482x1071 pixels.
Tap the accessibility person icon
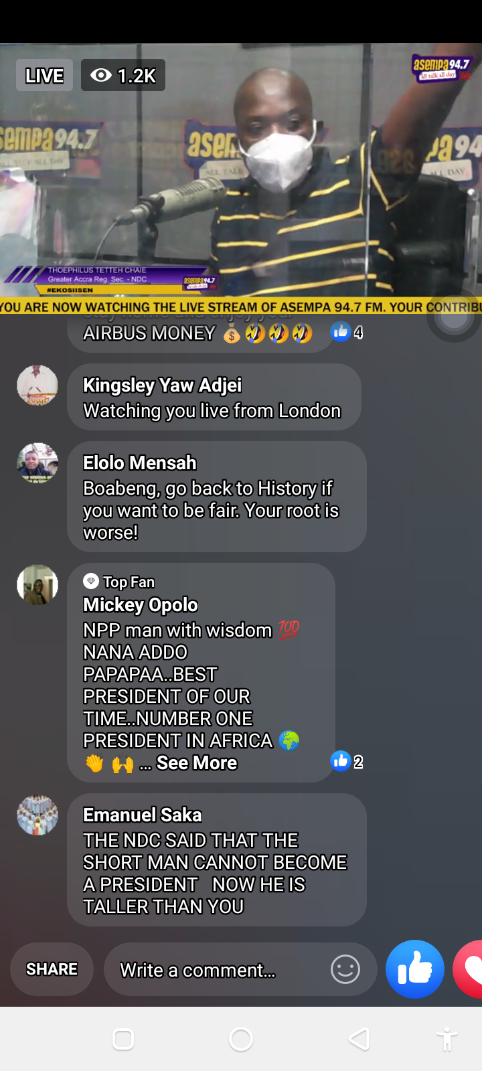click(447, 1040)
